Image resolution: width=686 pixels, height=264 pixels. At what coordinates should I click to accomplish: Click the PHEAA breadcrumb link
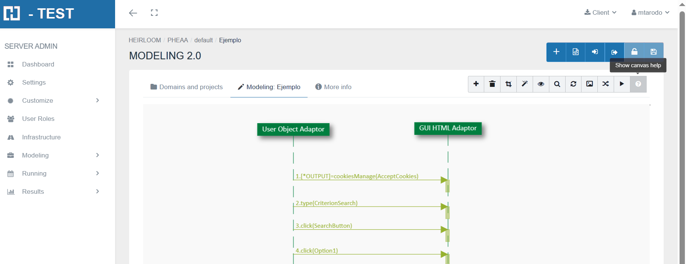click(178, 40)
